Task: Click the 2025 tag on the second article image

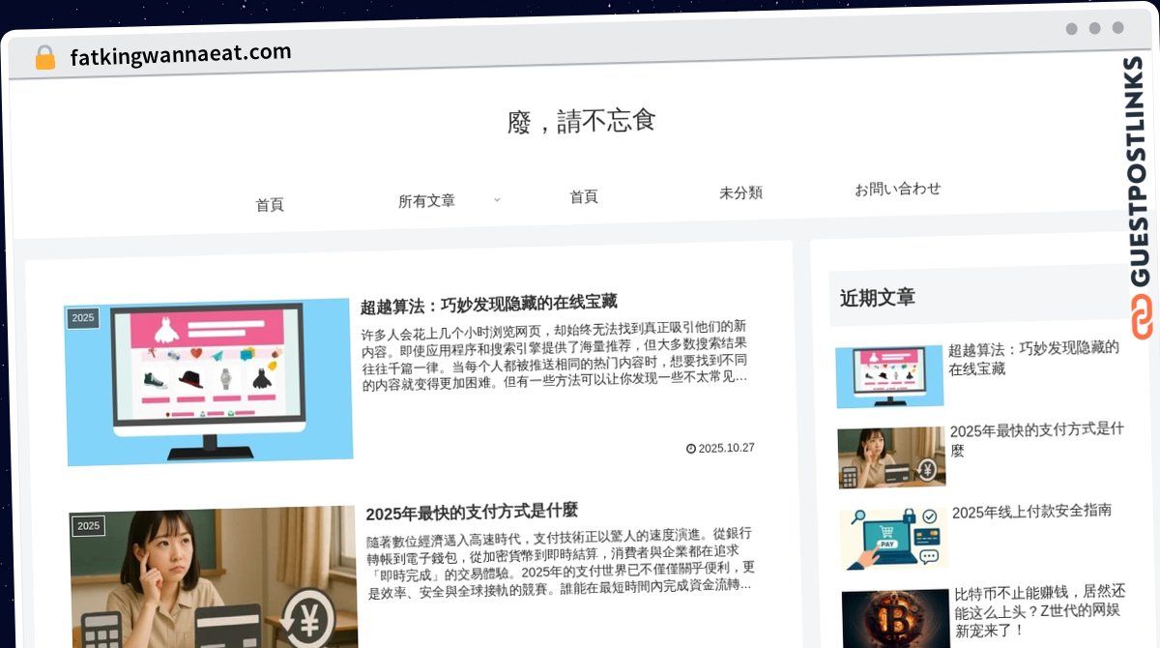Action: click(88, 526)
